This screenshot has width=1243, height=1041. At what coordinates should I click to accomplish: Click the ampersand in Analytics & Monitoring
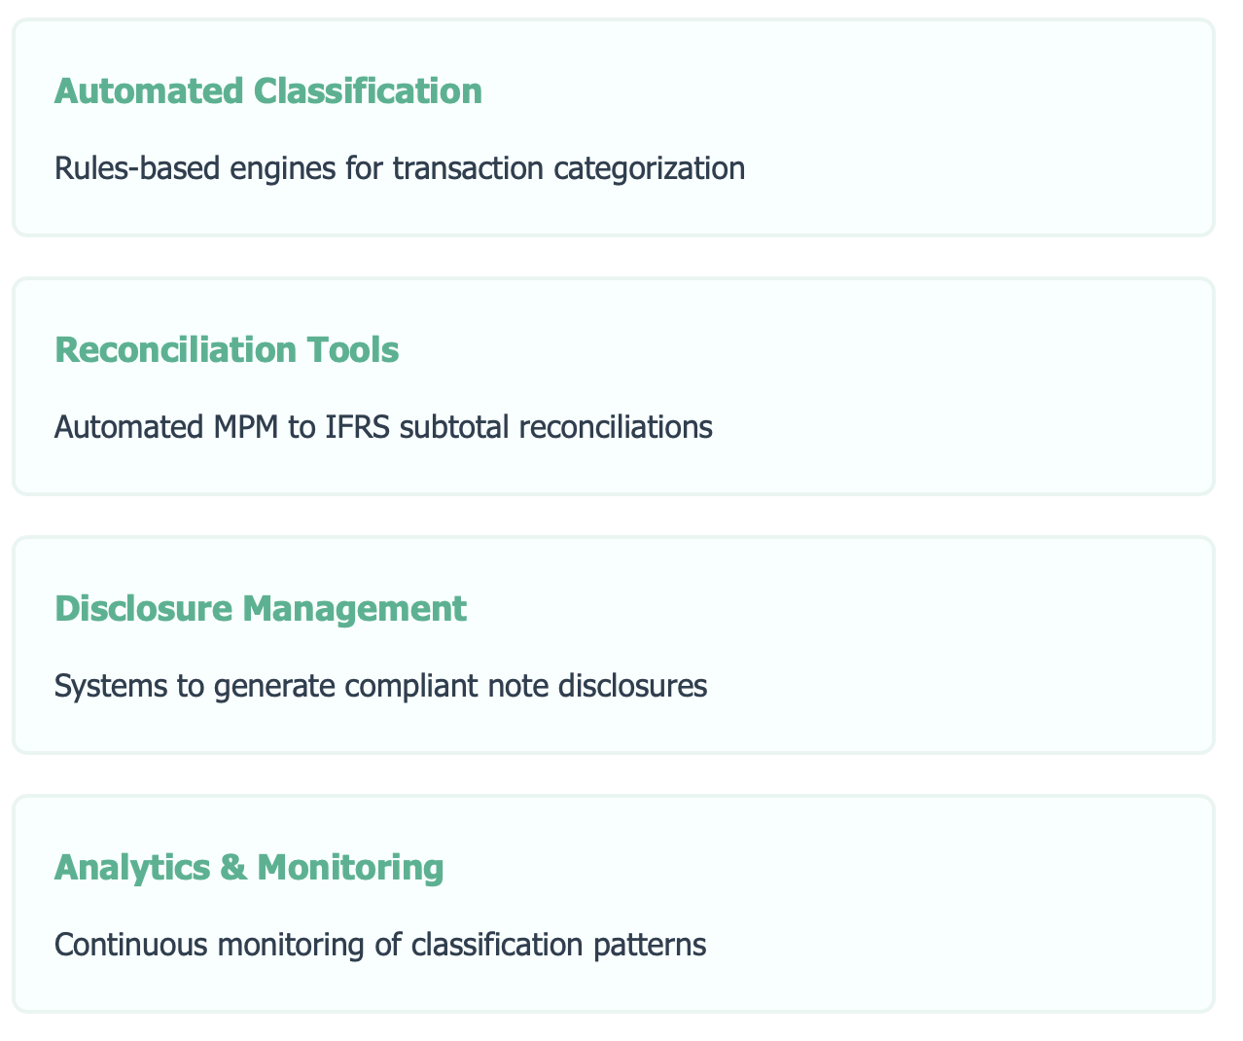(233, 867)
